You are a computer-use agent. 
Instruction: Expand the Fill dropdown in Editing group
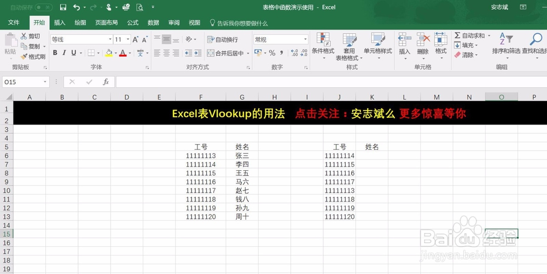point(476,45)
